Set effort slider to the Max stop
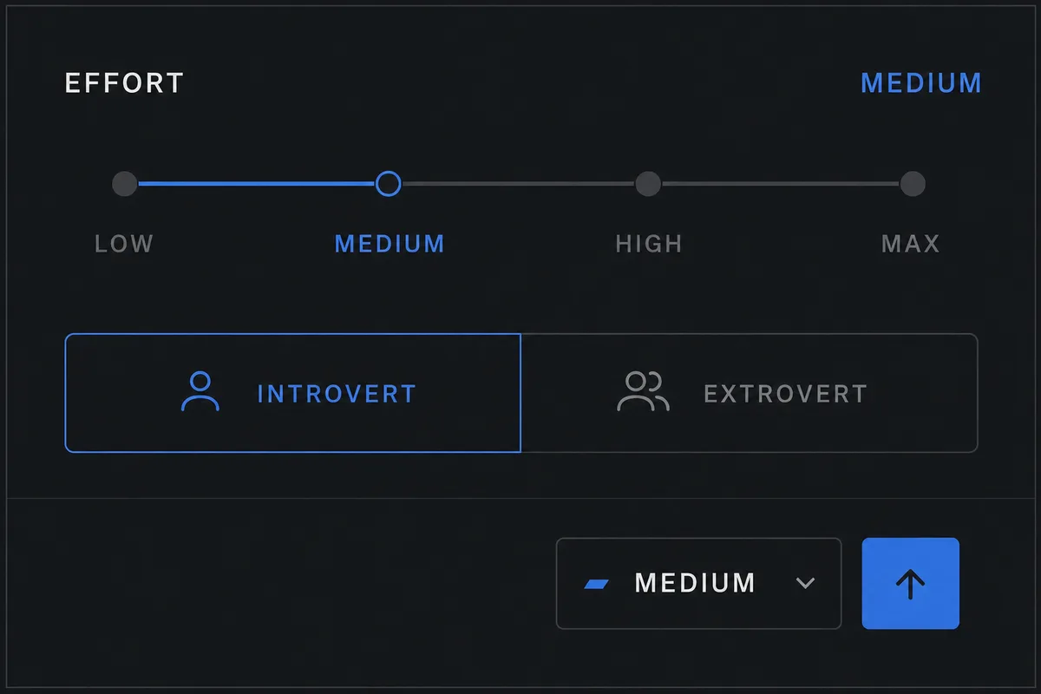This screenshot has width=1041, height=694. coord(912,184)
